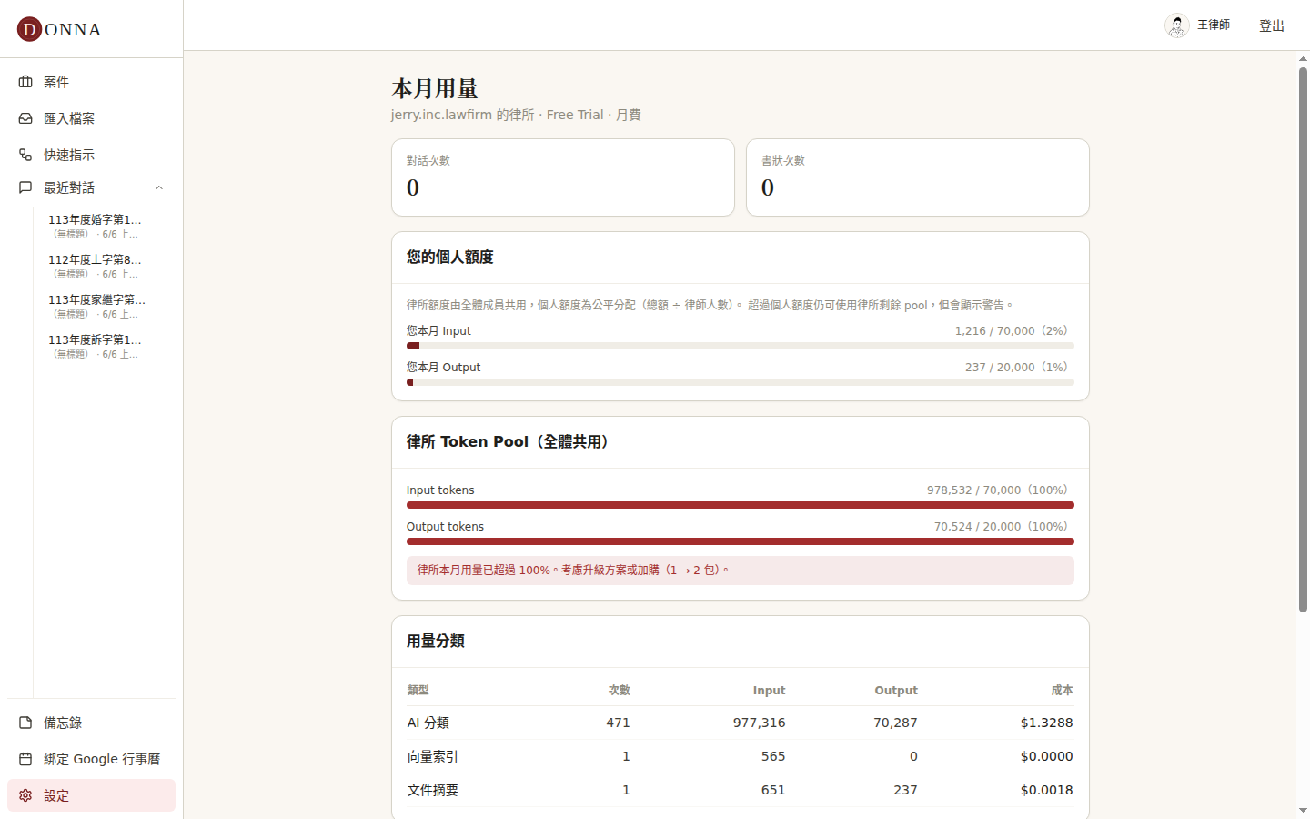Click the cost cell $0.0018
The image size is (1310, 819).
[1047, 790]
